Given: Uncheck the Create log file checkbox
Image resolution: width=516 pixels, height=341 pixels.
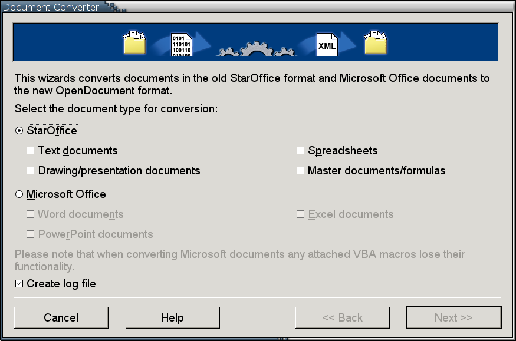Looking at the screenshot, I should [19, 284].
